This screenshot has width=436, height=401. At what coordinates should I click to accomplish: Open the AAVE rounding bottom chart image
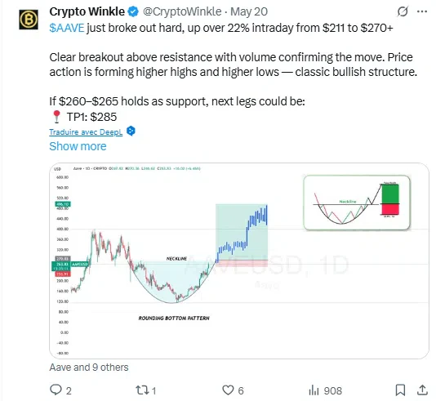[x=239, y=261]
